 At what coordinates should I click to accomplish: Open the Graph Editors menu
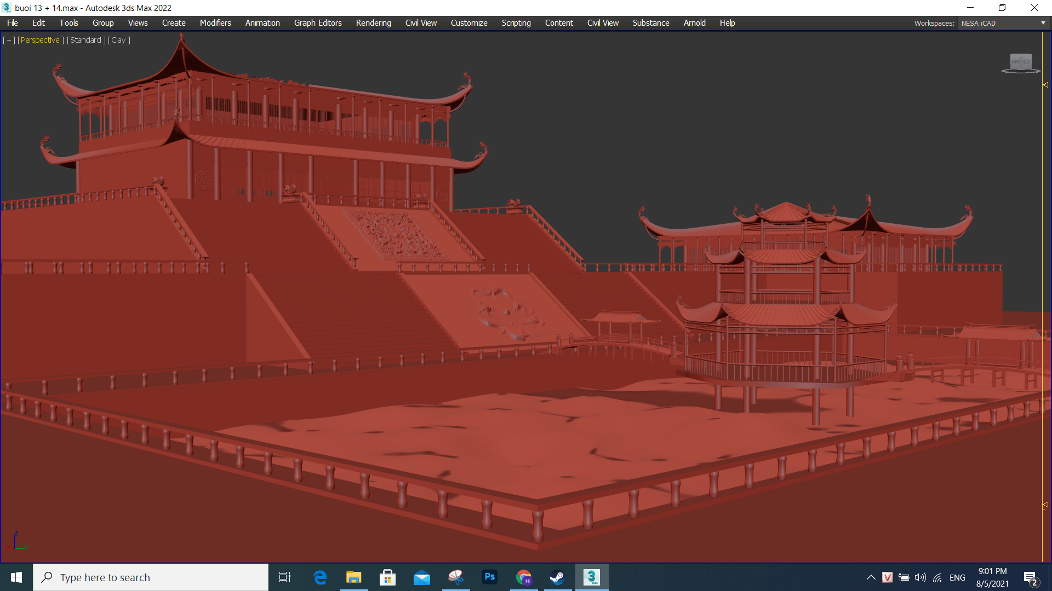(317, 23)
